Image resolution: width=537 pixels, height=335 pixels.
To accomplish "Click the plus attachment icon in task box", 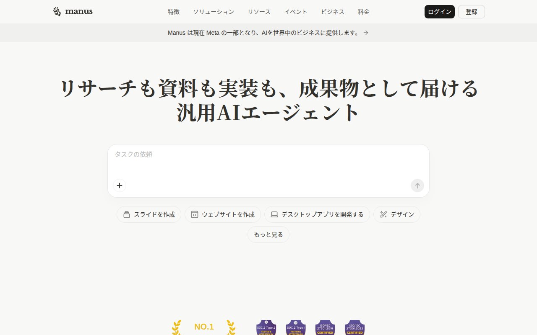I will [120, 186].
